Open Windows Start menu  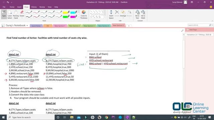pyautogui.click(x=3, y=117)
